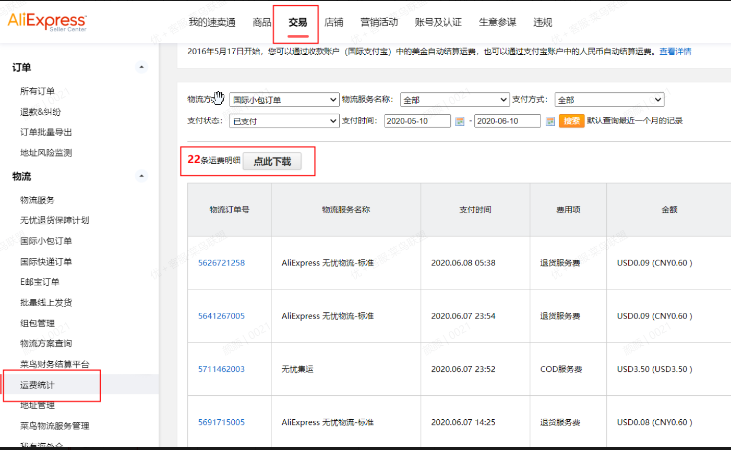
Task: Go to 营销活动 in top navigation
Action: click(x=379, y=22)
